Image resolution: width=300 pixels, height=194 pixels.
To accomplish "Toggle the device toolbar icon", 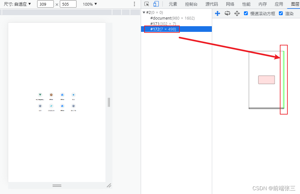I will (156, 4).
